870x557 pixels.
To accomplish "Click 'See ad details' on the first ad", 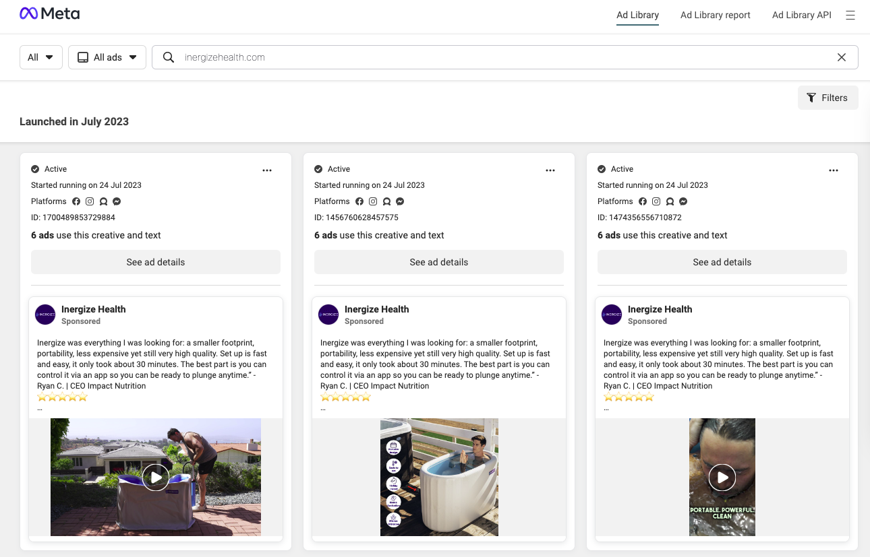I will pyautogui.click(x=155, y=262).
